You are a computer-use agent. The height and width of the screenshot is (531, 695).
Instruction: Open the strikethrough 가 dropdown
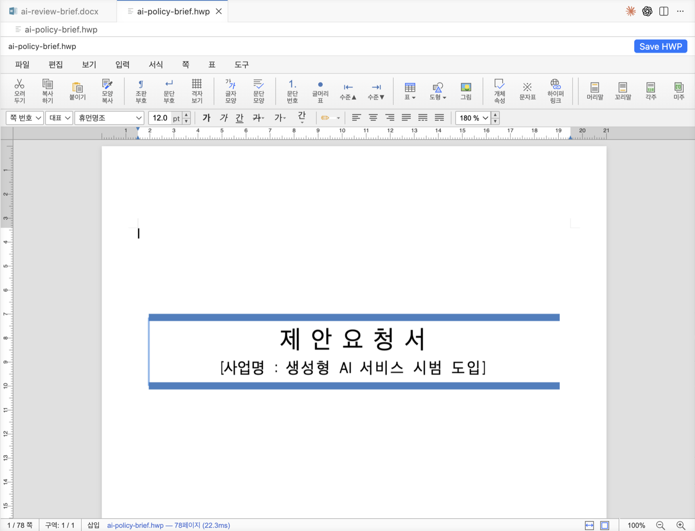pos(259,118)
